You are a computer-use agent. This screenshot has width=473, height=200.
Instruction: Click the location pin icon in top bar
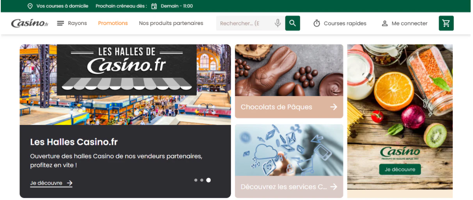coord(30,6)
